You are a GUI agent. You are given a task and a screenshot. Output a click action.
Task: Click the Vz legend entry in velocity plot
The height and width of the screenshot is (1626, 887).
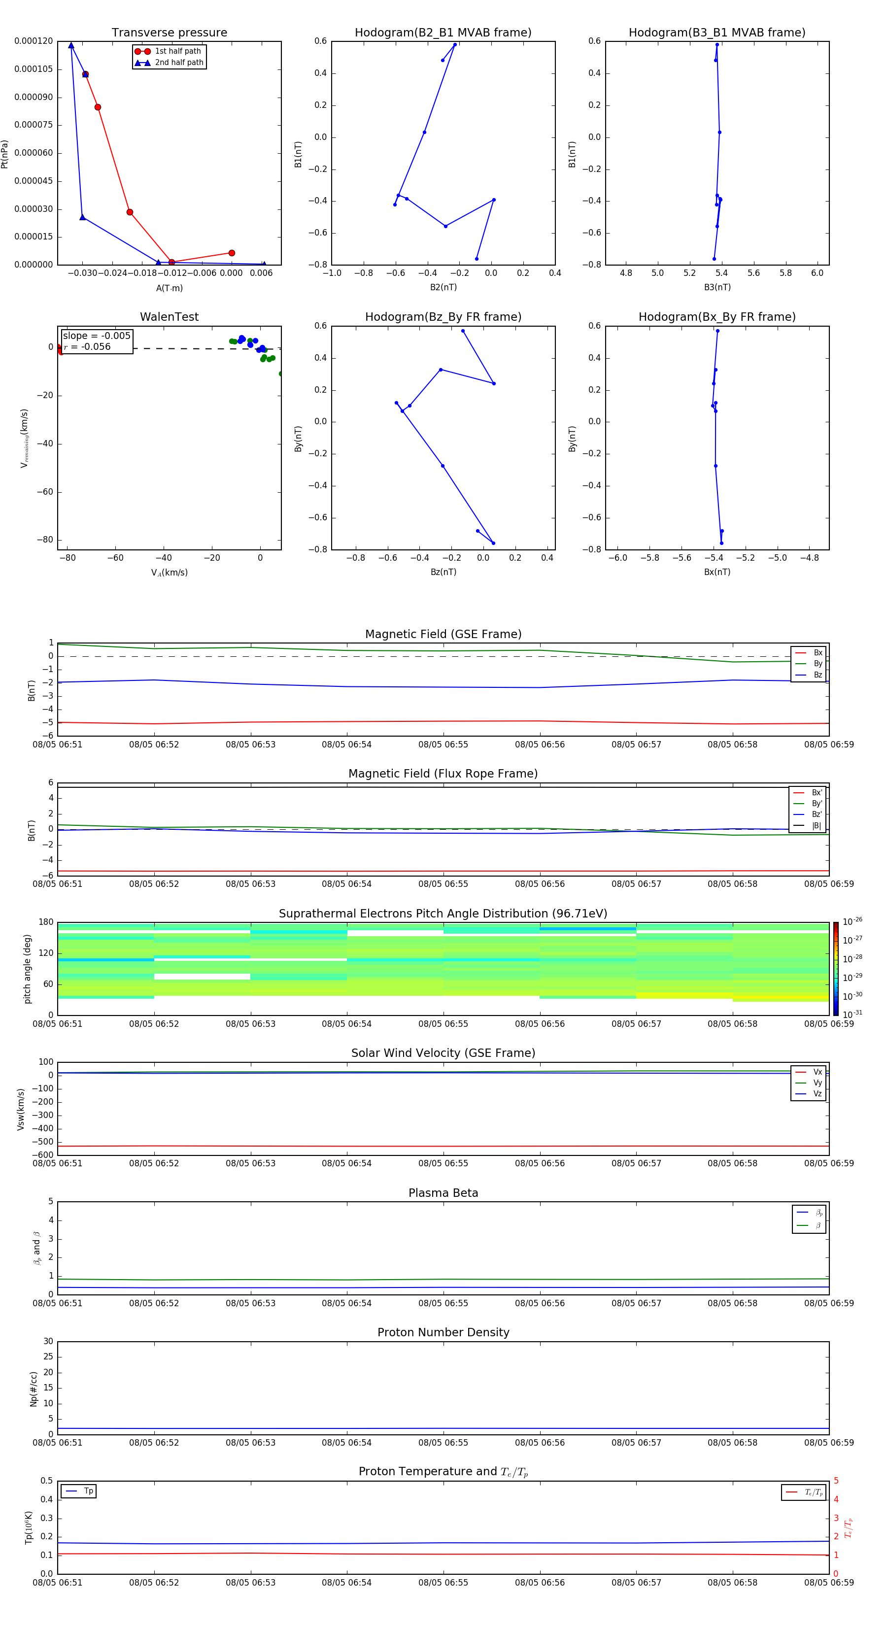(x=809, y=1094)
